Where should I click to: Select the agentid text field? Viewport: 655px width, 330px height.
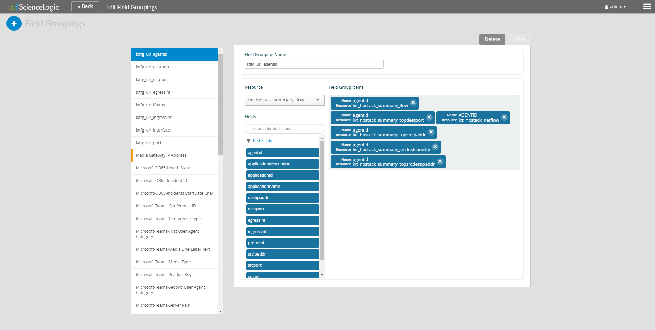(282, 152)
